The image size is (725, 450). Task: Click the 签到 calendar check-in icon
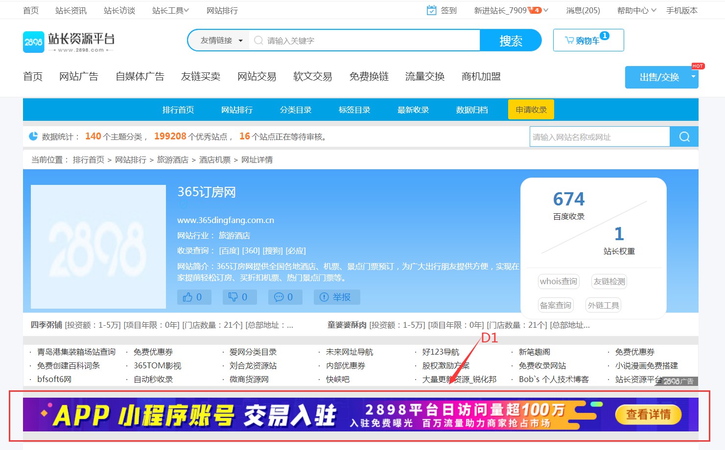point(431,10)
